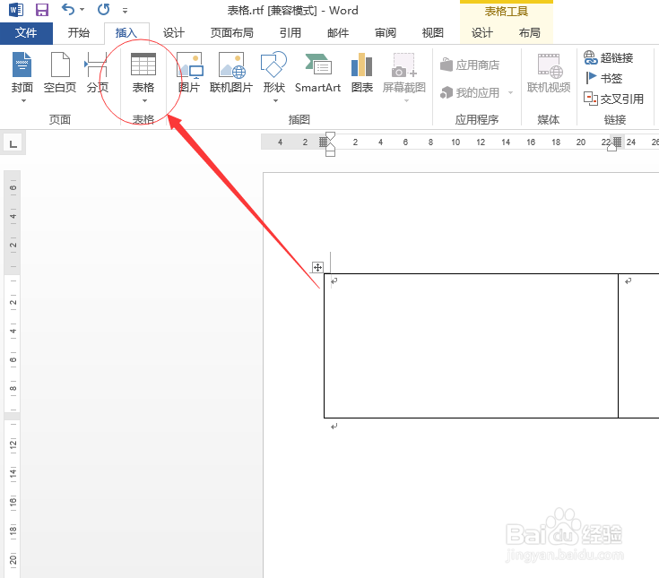
Task: Insert a page break with 分页
Action: (98, 73)
